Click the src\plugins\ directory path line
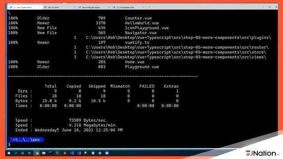Viewport: 283px width, 159px height. pos(178,38)
